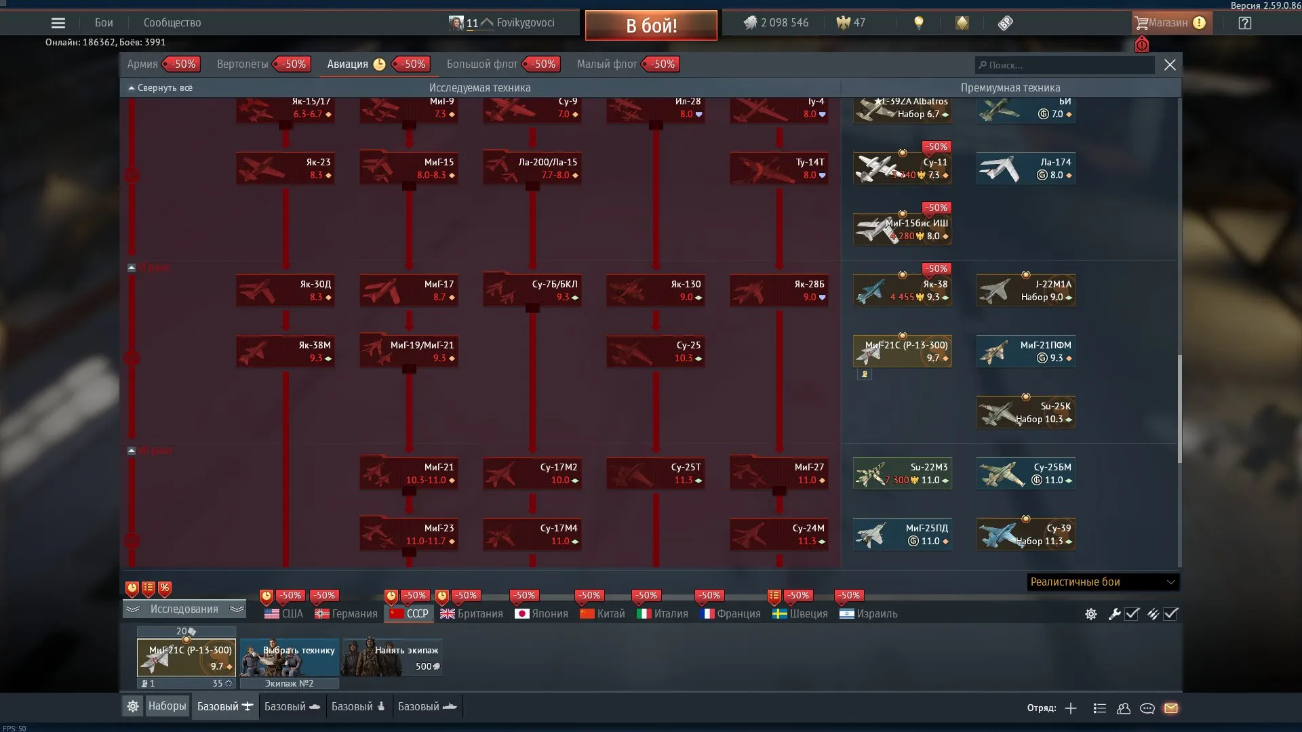
Task: Expand the Исследования panel
Action: click(x=184, y=609)
